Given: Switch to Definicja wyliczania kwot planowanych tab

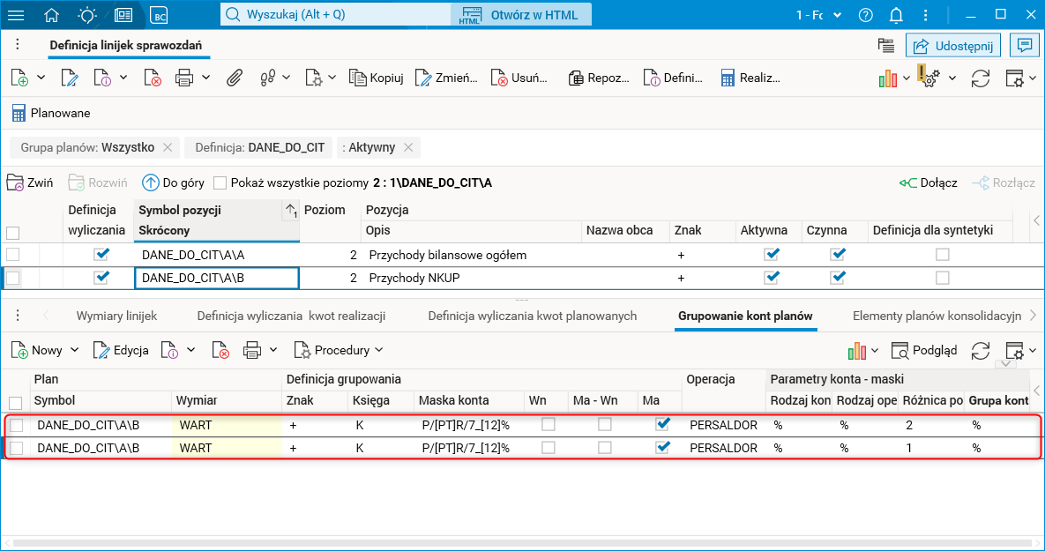Looking at the screenshot, I should click(533, 316).
